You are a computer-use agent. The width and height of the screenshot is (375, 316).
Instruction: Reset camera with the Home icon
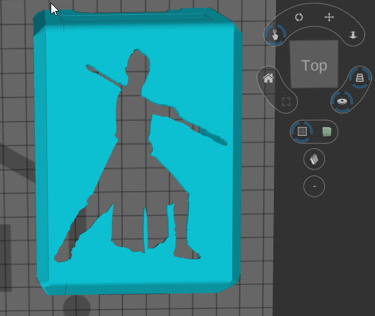[268, 78]
